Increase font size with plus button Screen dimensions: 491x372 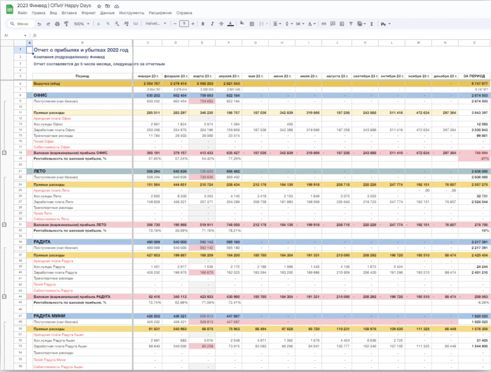(193, 24)
